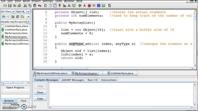Click the Copy button in messages
Image resolution: width=198 pixels, height=111 pixels.
tap(40, 99)
